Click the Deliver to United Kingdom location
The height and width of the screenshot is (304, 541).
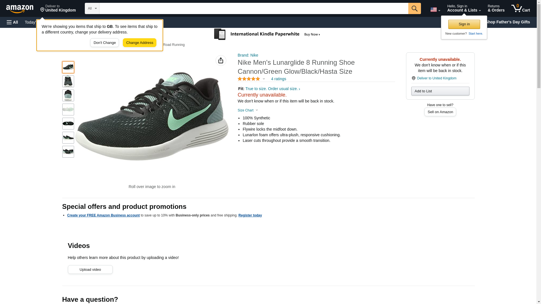click(x=58, y=8)
